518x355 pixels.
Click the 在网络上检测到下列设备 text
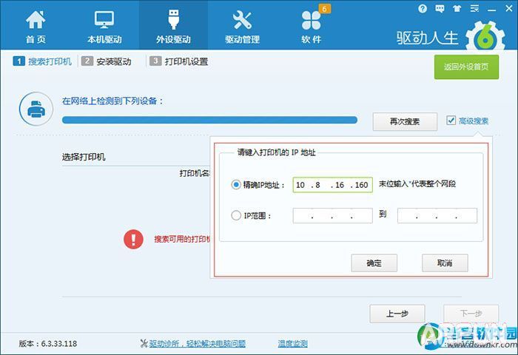click(112, 101)
